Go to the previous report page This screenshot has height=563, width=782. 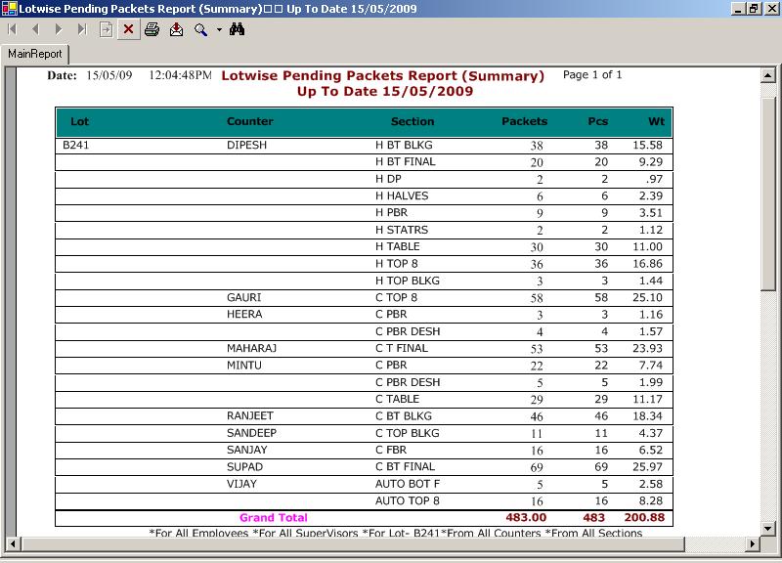[x=35, y=30]
